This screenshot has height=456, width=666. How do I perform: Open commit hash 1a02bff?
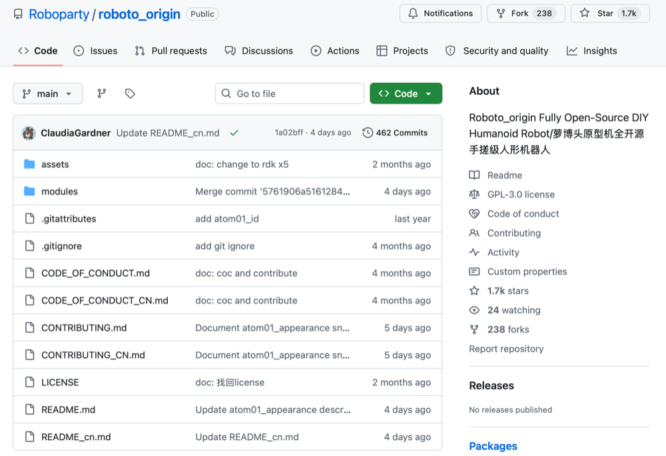pyautogui.click(x=289, y=133)
